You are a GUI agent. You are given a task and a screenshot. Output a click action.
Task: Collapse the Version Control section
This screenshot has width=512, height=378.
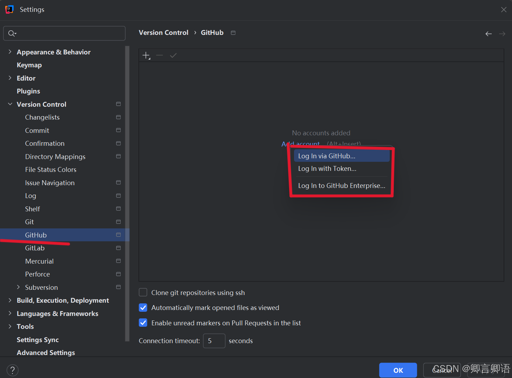pyautogui.click(x=10, y=104)
